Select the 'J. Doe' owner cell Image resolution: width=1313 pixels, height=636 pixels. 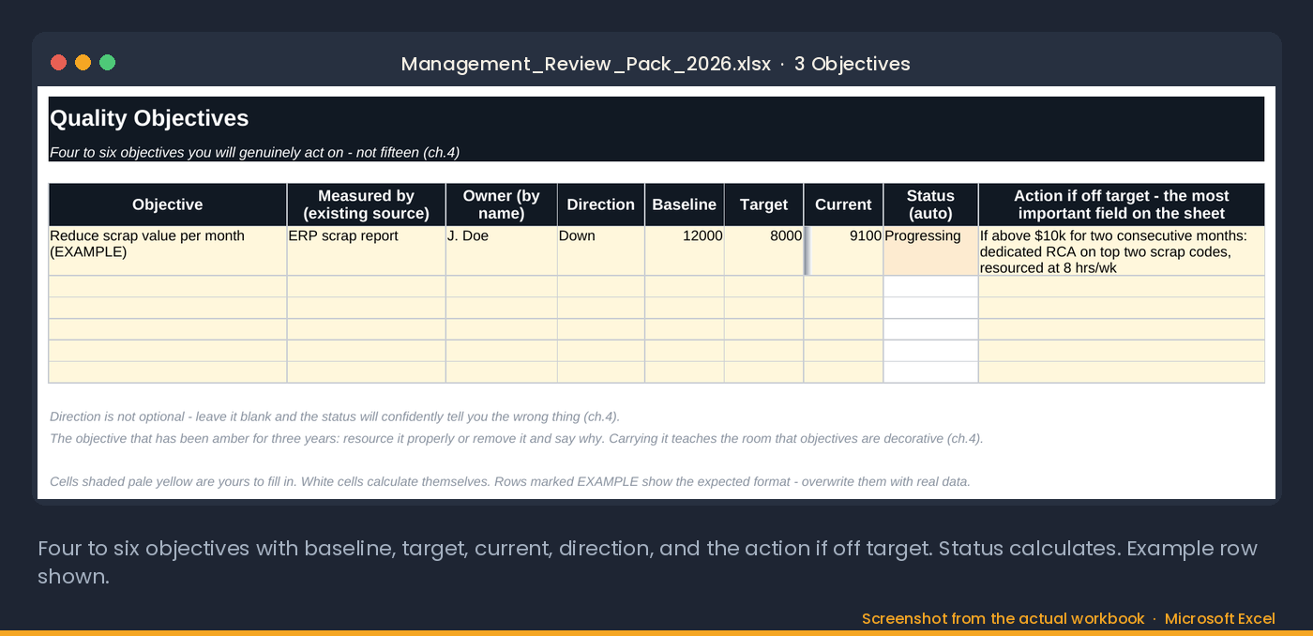coord(502,251)
